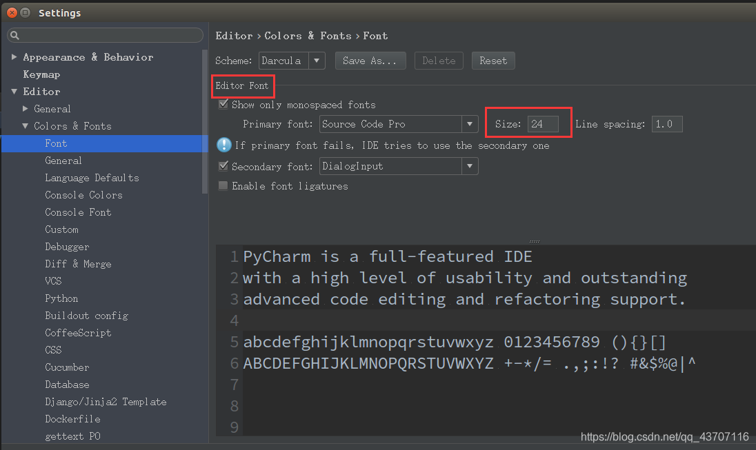
Task: Select Console Font in the tree
Action: click(x=78, y=212)
